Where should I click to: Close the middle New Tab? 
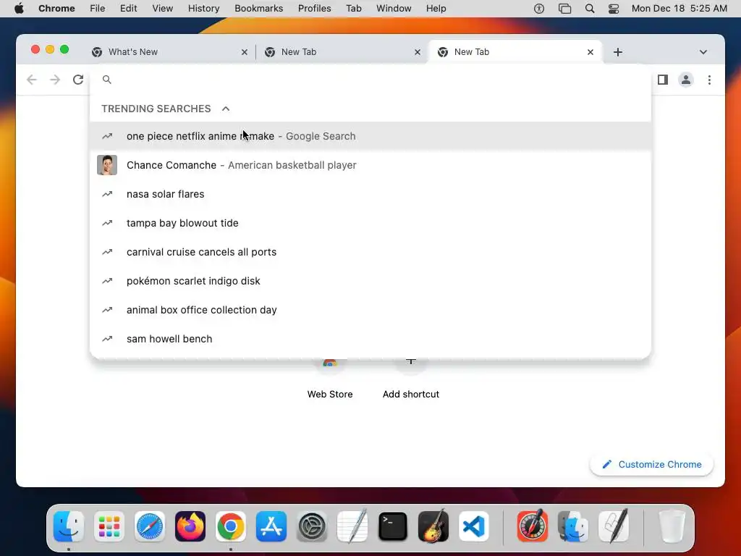click(x=418, y=52)
